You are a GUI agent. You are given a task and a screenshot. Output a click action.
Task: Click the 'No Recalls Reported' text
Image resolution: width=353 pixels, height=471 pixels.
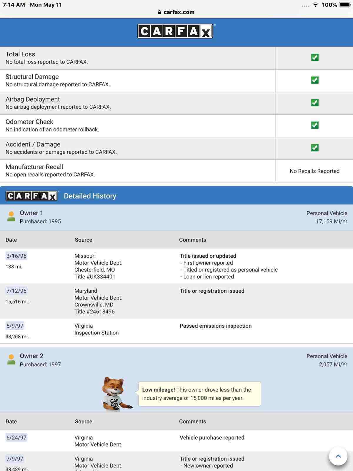(x=314, y=171)
